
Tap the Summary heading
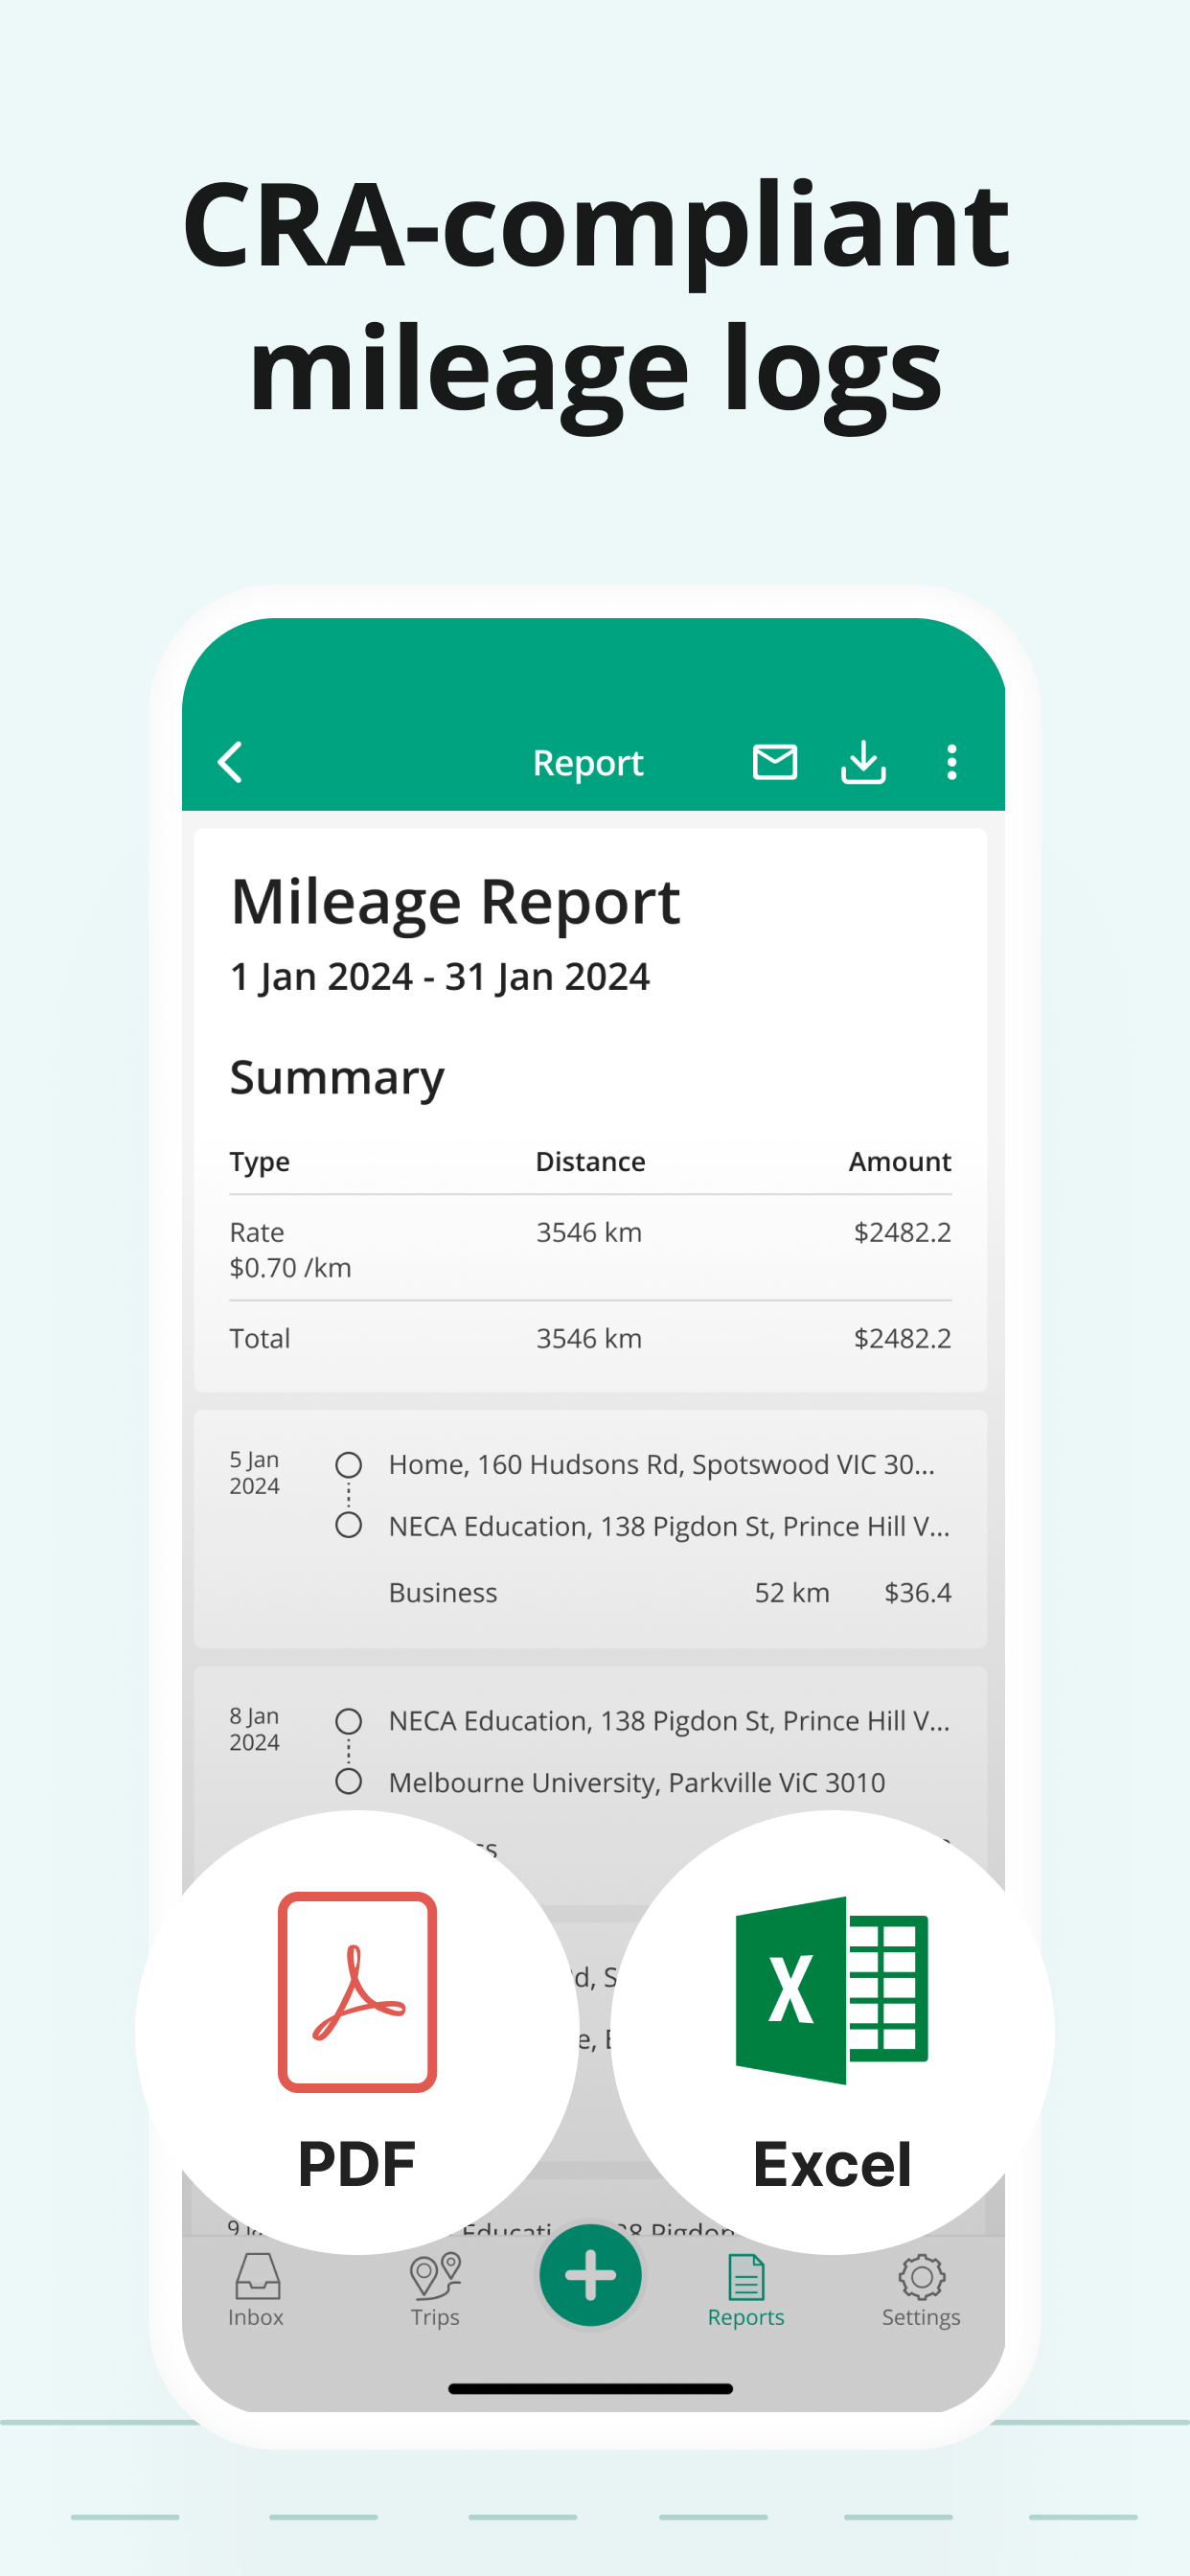click(337, 1078)
